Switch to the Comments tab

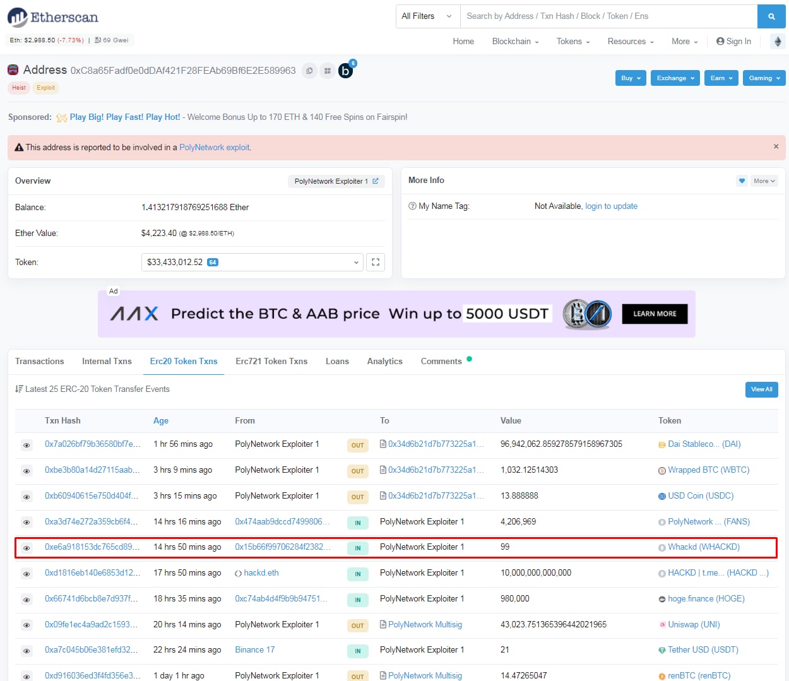click(x=446, y=361)
